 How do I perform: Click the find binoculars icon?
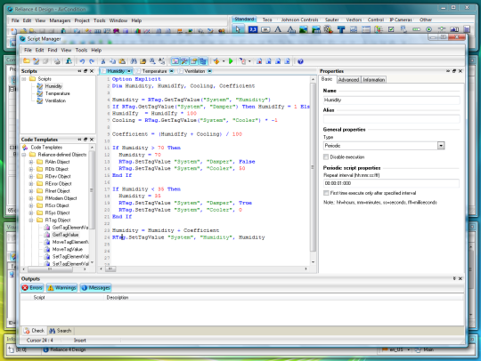[x=134, y=61]
